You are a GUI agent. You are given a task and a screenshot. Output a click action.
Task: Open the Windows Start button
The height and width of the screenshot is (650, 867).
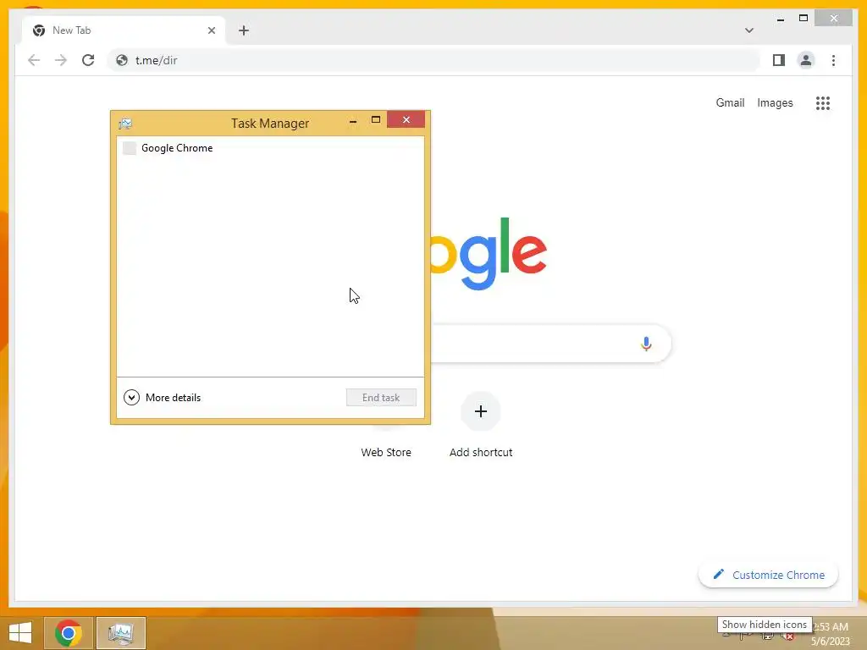coord(20,633)
